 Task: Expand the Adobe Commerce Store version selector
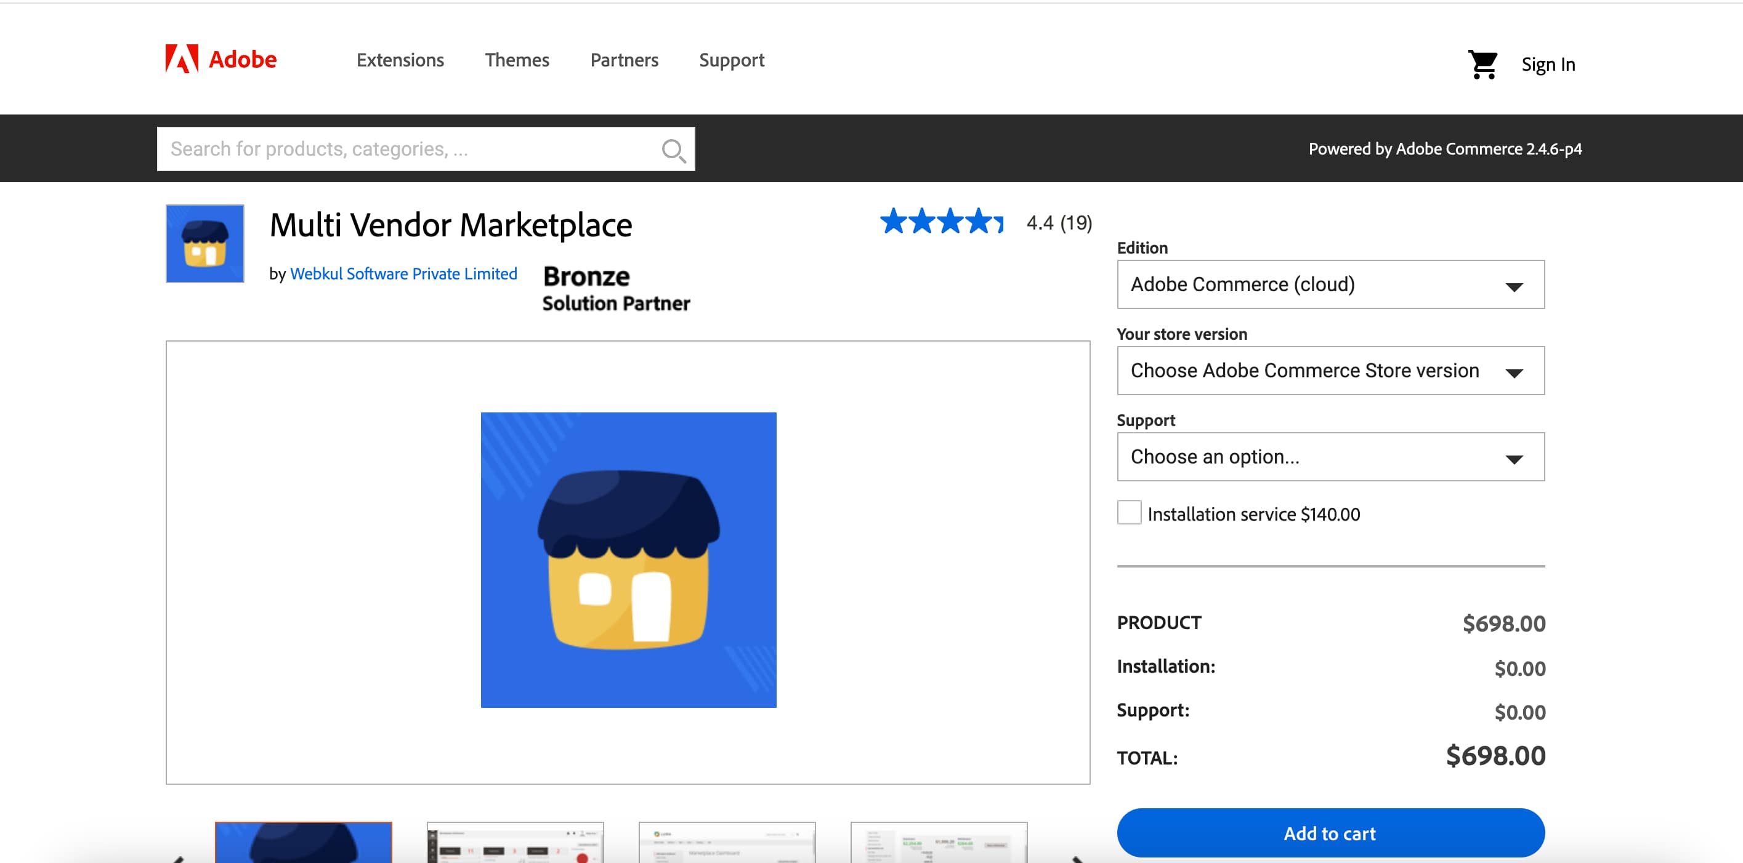pos(1330,371)
